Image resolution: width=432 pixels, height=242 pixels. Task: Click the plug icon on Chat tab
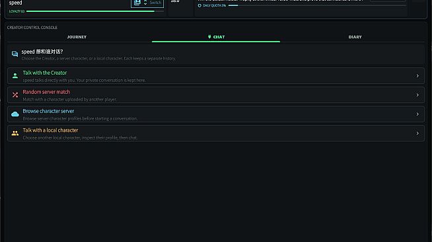[x=209, y=36]
